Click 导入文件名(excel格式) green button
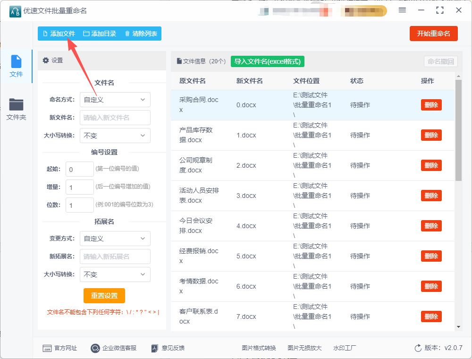Screen dimensions: 472x359 [267, 61]
